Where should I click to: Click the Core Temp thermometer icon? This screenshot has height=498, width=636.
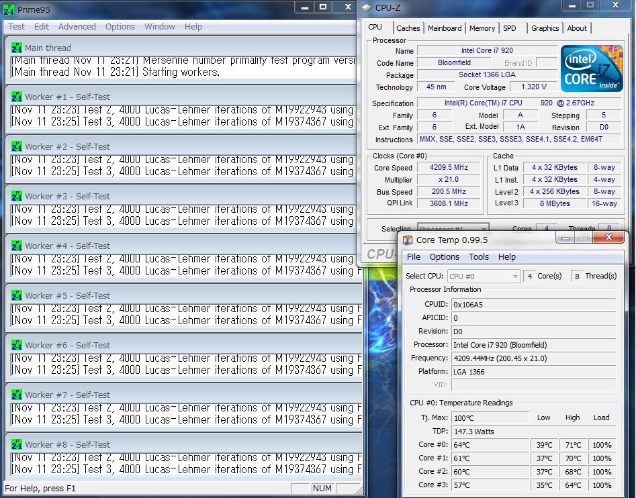coord(408,240)
